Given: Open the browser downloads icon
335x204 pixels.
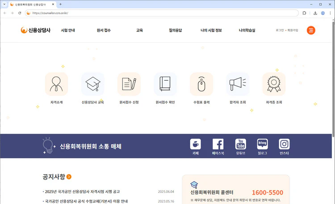Looking at the screenshot, I should click(x=315, y=13).
